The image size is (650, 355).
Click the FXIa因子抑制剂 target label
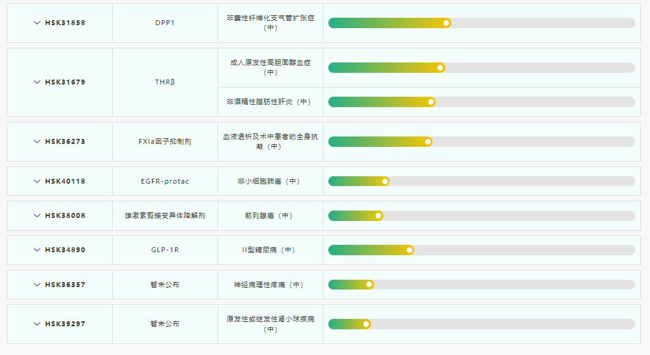tap(165, 141)
